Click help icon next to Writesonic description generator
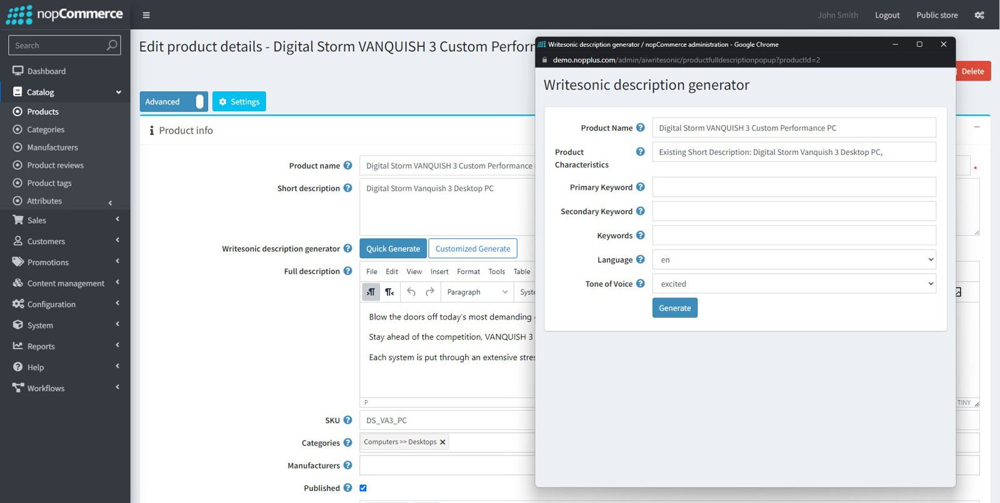Screen dimensions: 1000x503 (x=347, y=248)
